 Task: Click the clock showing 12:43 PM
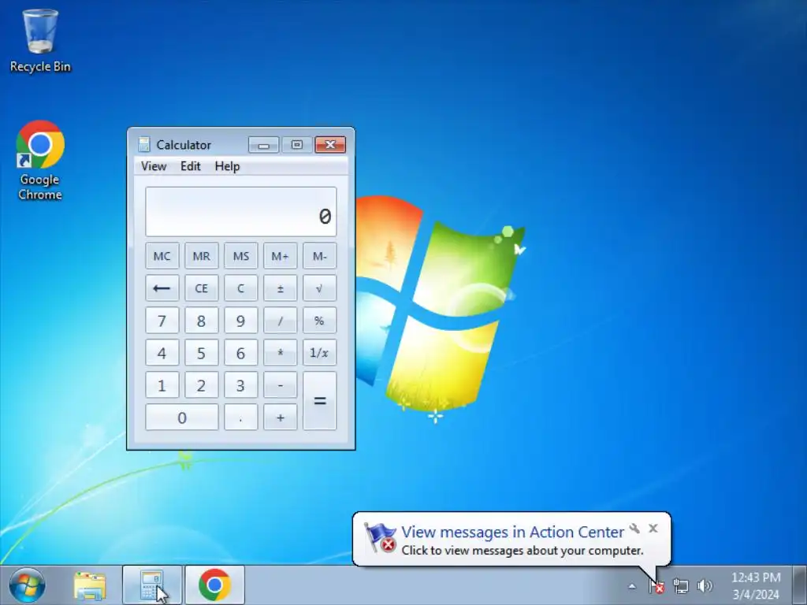click(x=756, y=577)
